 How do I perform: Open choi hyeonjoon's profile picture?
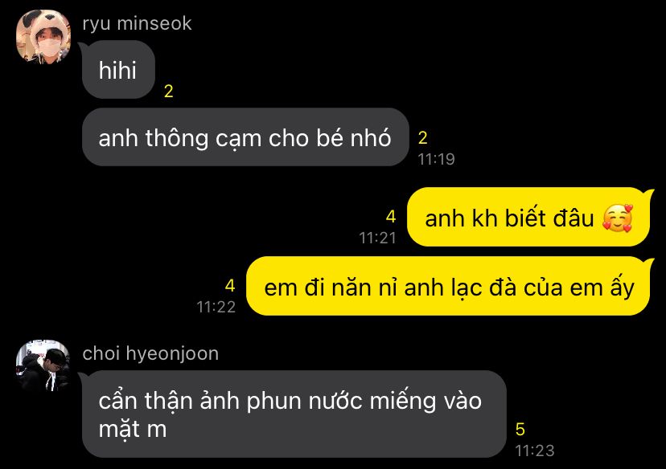[43, 365]
